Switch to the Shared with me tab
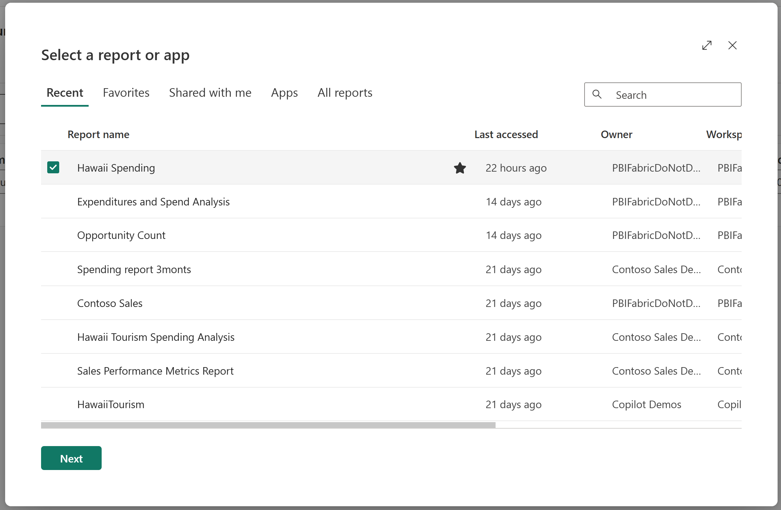The image size is (781, 510). click(210, 92)
